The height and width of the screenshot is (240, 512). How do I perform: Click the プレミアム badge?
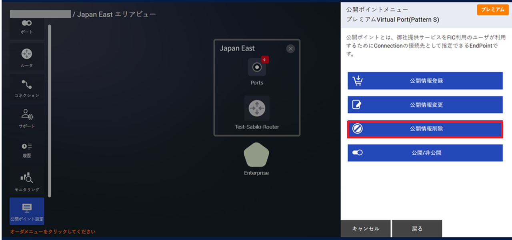point(492,10)
